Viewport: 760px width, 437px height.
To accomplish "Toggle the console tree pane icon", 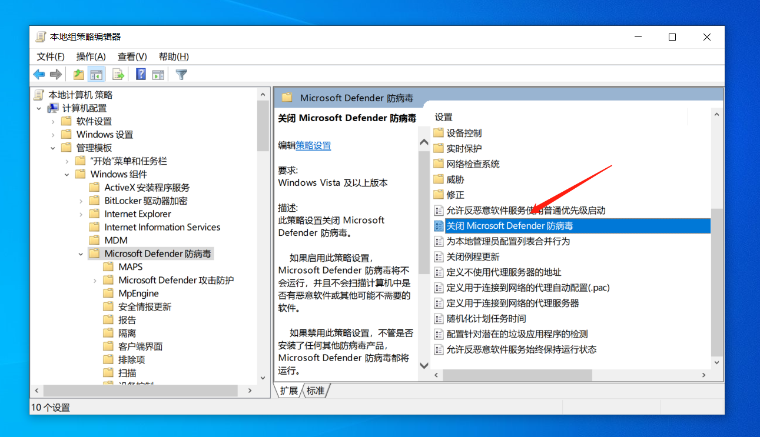I will (97, 74).
